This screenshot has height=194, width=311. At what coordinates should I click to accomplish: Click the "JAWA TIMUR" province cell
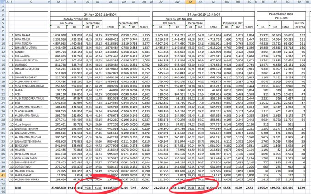point(31,39)
